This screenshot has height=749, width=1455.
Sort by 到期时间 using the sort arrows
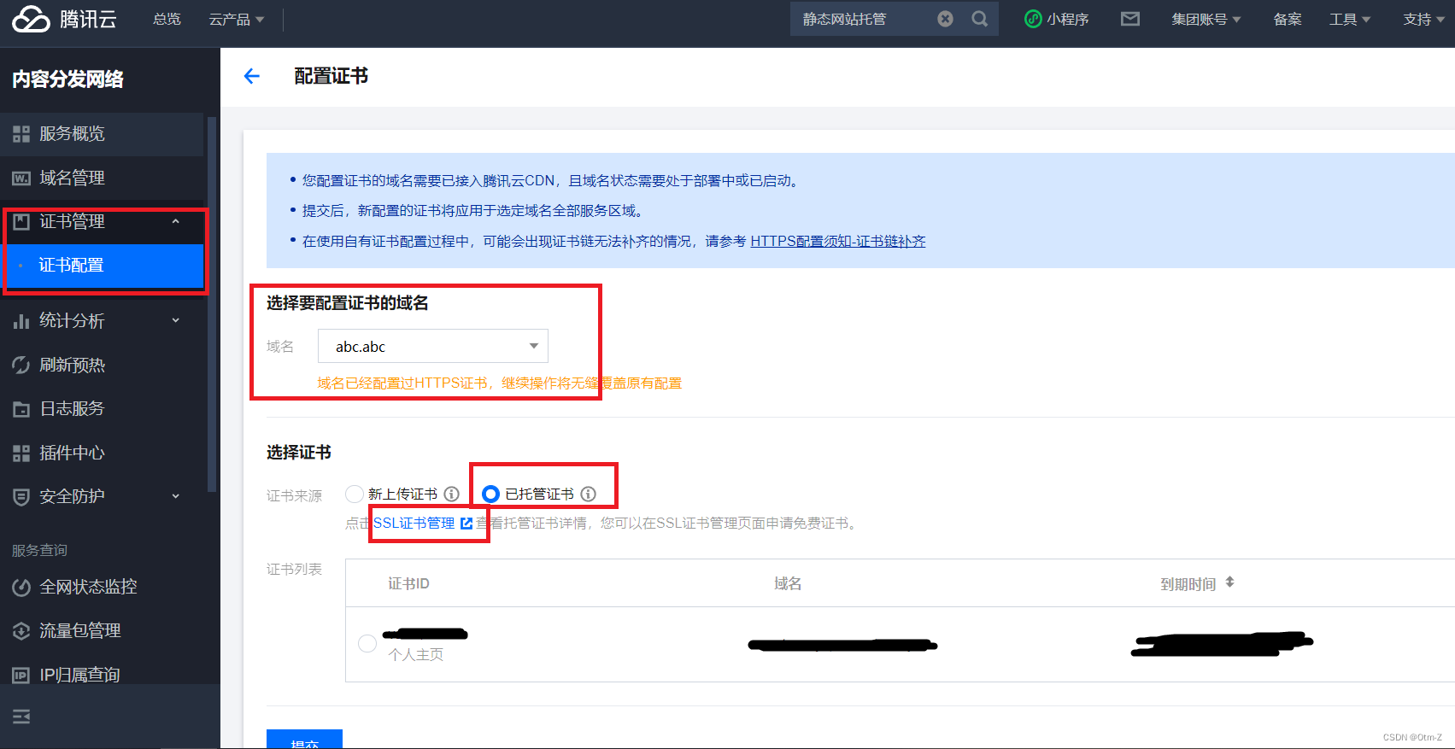pos(1229,582)
